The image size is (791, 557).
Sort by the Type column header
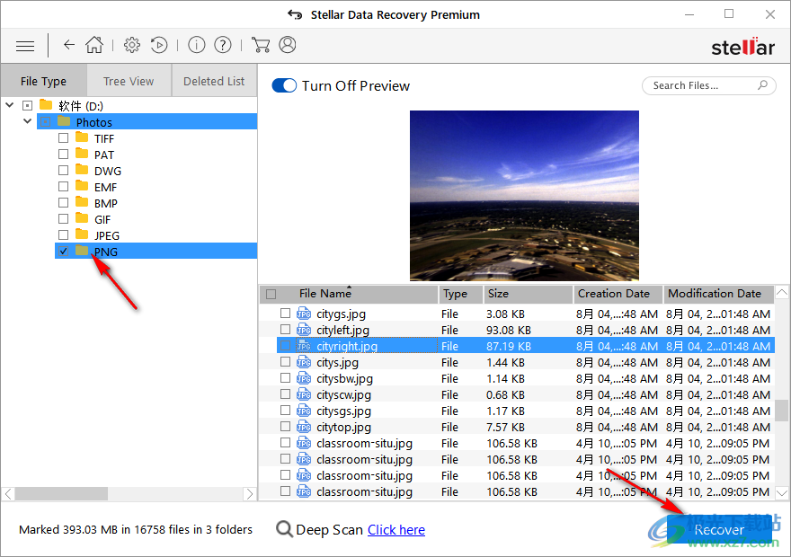pos(460,294)
